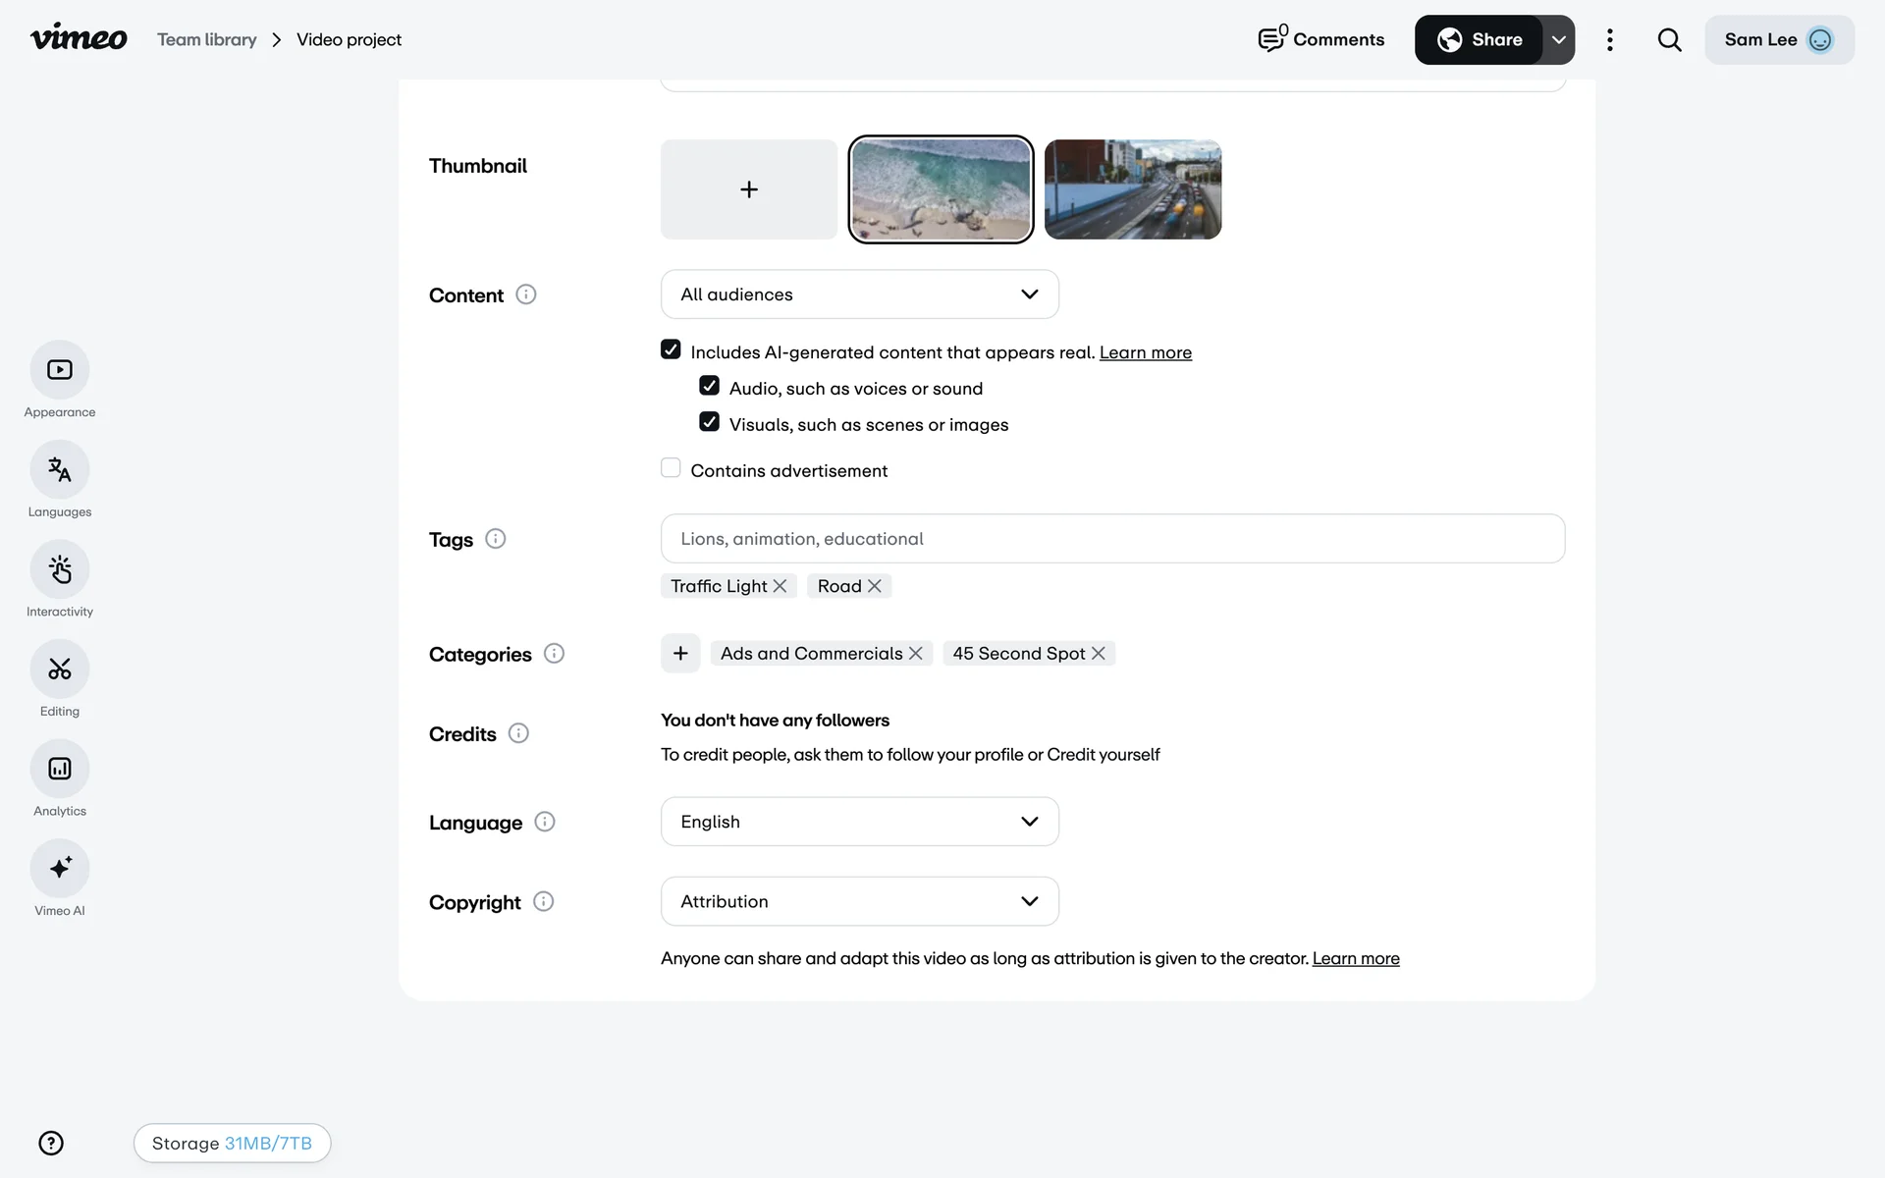Image resolution: width=1885 pixels, height=1178 pixels.
Task: Select the traffic street thumbnail
Action: [1132, 189]
